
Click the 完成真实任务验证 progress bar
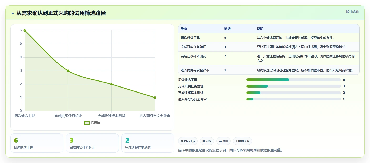coord(294,86)
